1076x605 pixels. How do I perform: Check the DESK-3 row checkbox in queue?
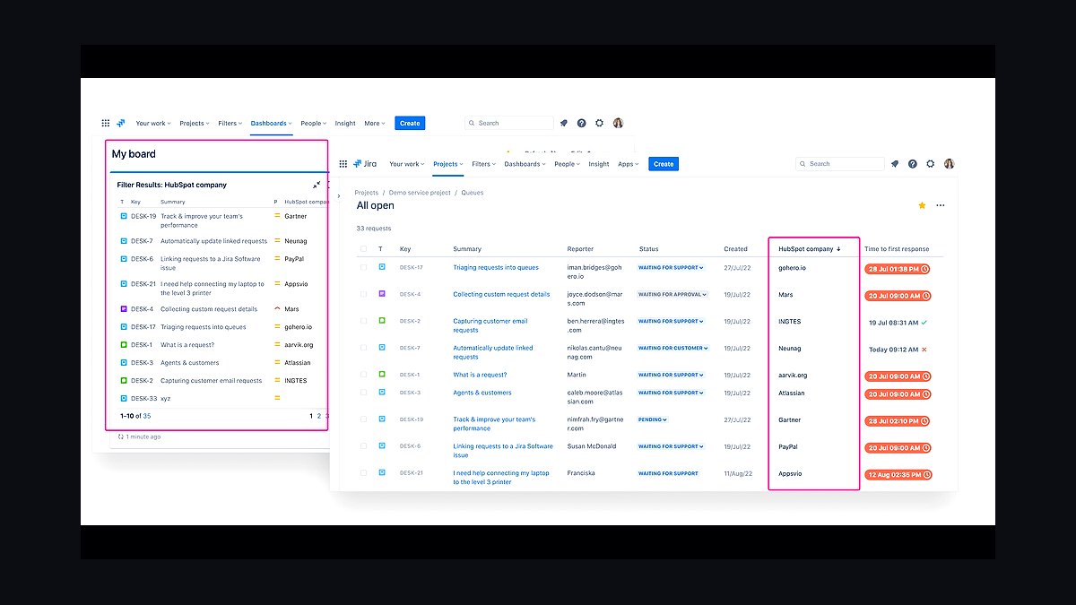(363, 393)
